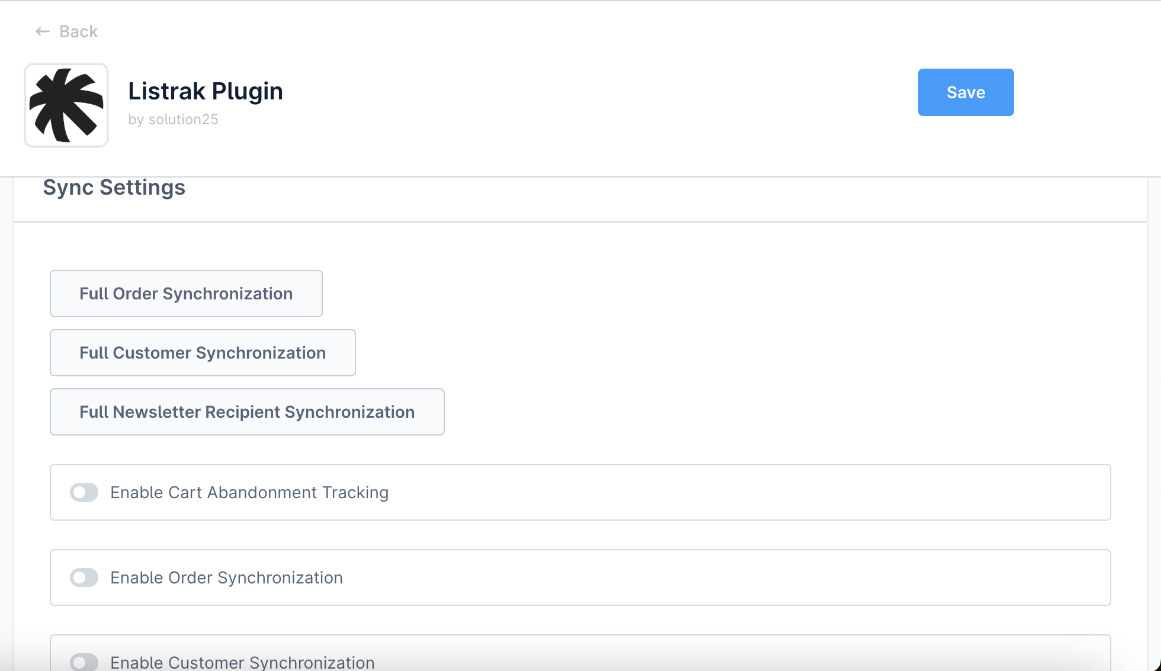Run Full Customer Synchronization
Viewport: 1161px width, 671px height.
click(203, 353)
